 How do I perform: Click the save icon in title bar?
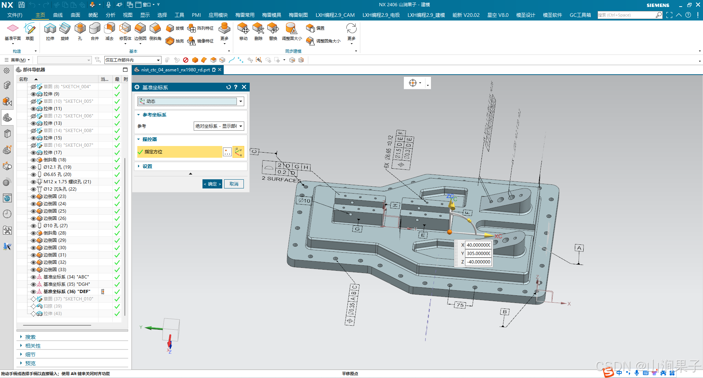(22, 5)
